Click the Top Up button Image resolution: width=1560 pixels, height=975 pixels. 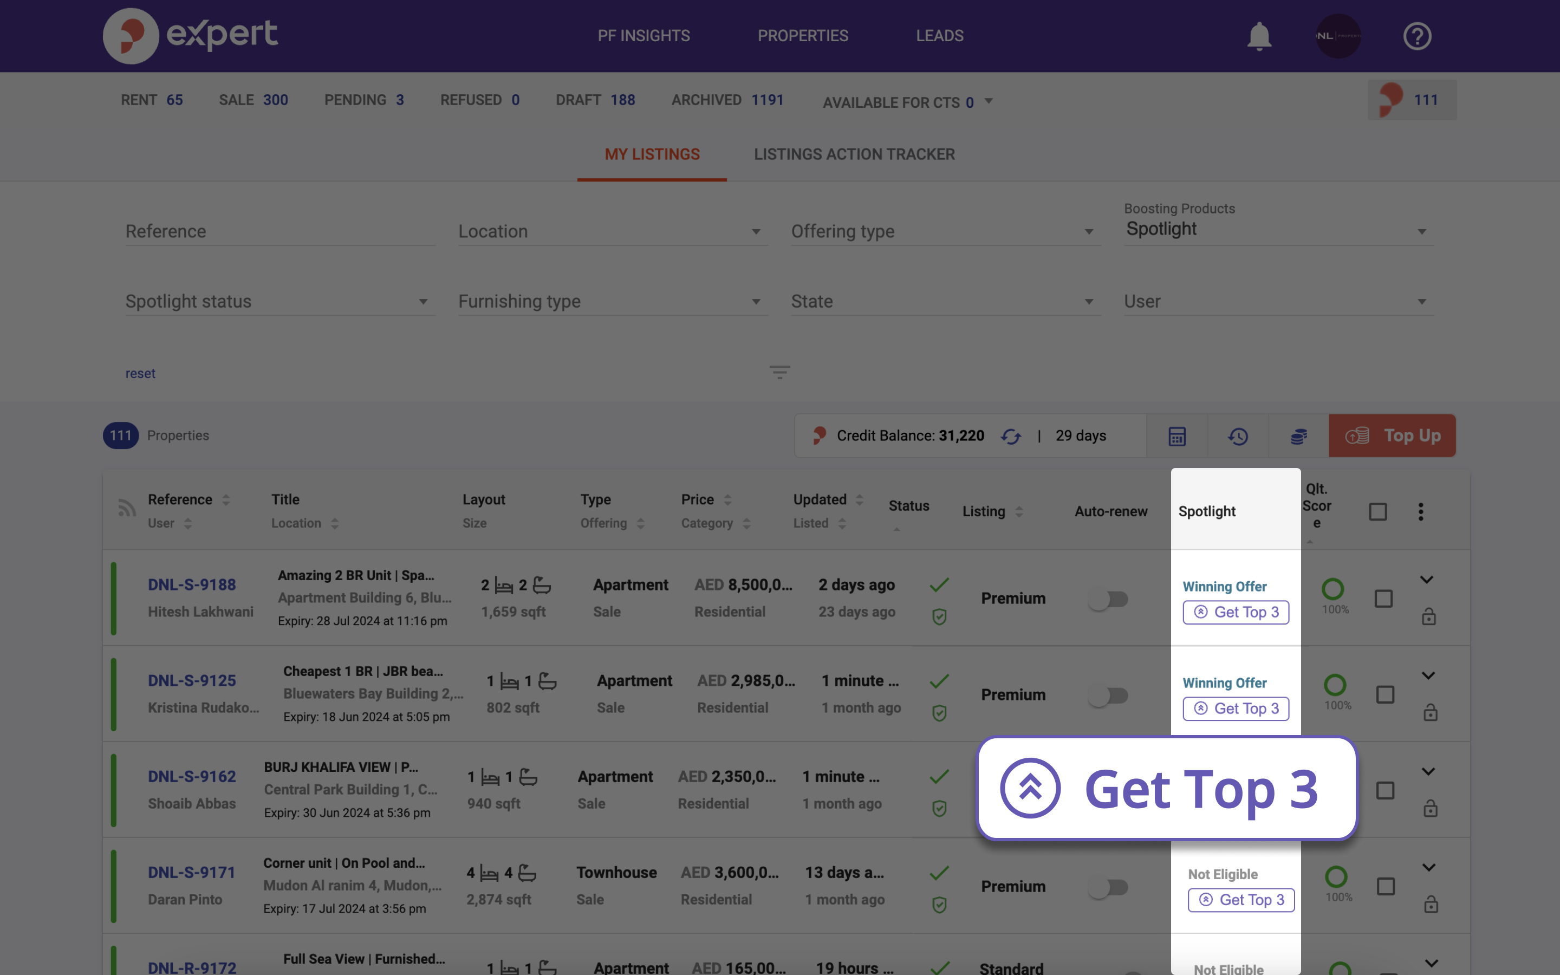1392,436
